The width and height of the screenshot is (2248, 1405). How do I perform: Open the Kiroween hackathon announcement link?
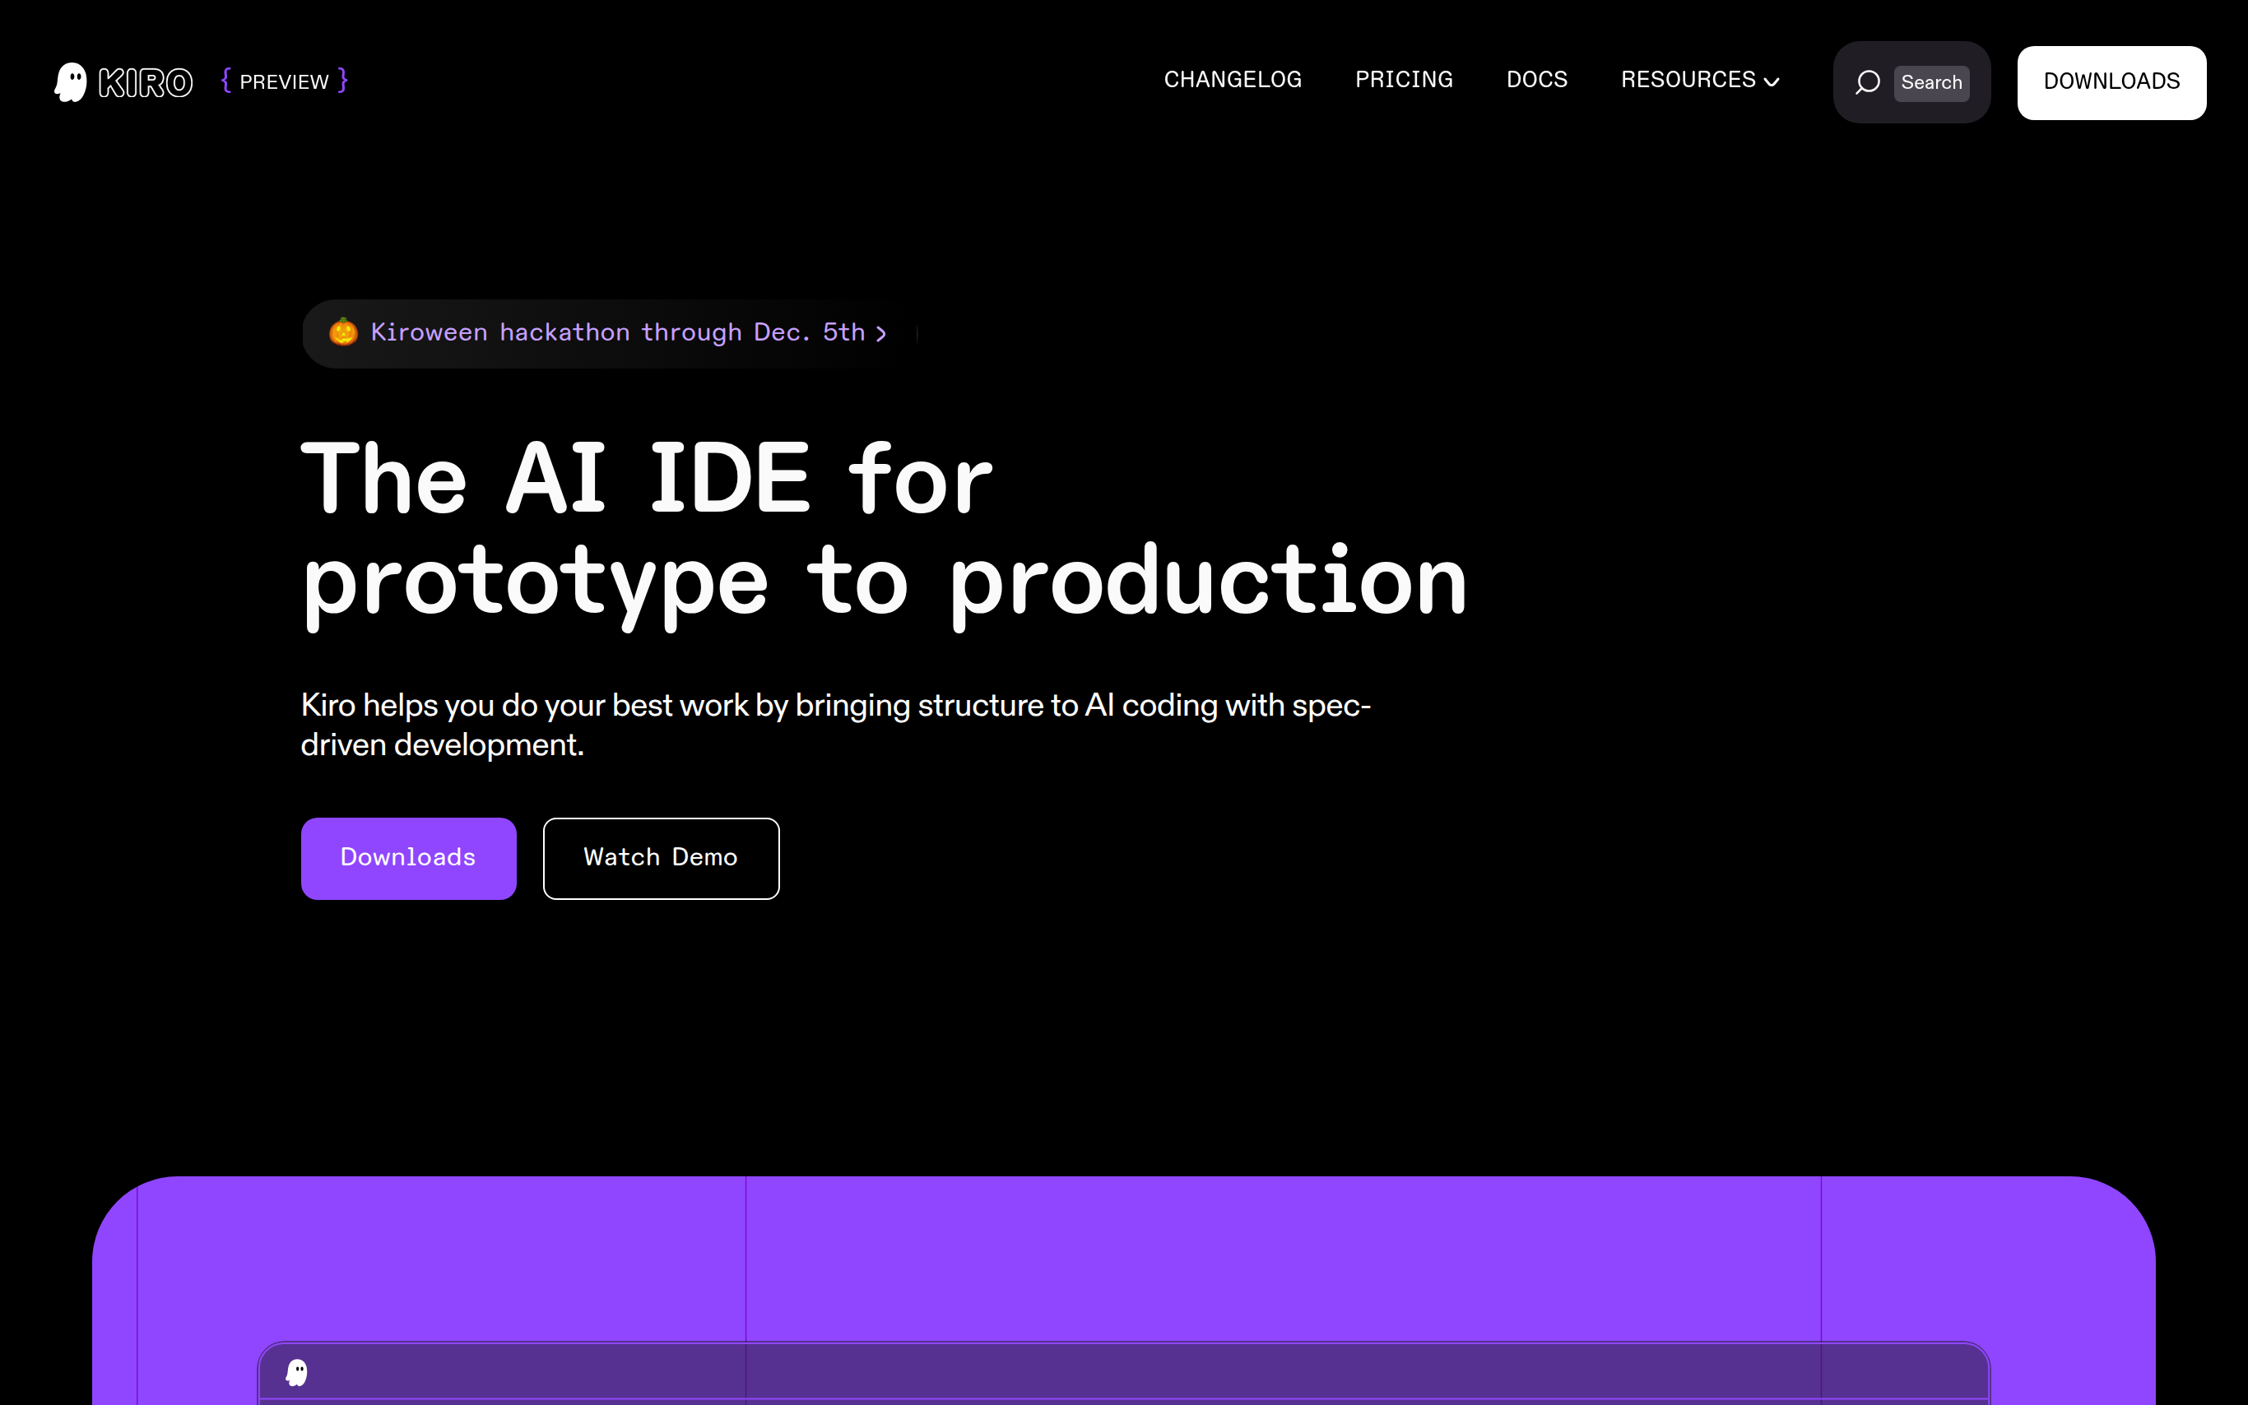(617, 332)
